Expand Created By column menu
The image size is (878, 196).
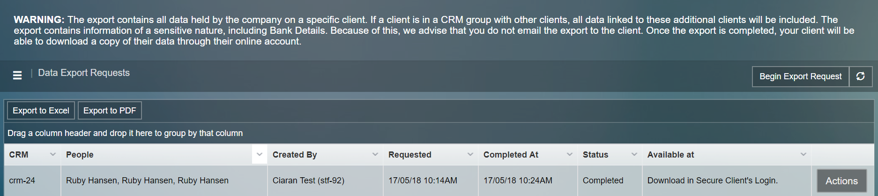pos(375,154)
